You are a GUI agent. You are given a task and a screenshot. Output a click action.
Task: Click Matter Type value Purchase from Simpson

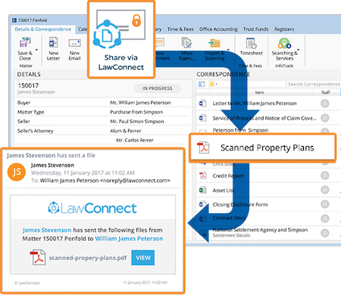coord(136,112)
